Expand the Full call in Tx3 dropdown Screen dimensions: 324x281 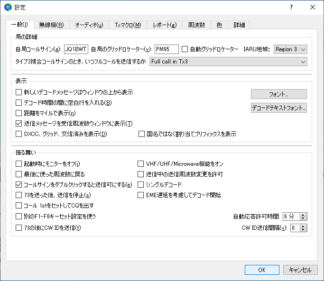coord(228,62)
